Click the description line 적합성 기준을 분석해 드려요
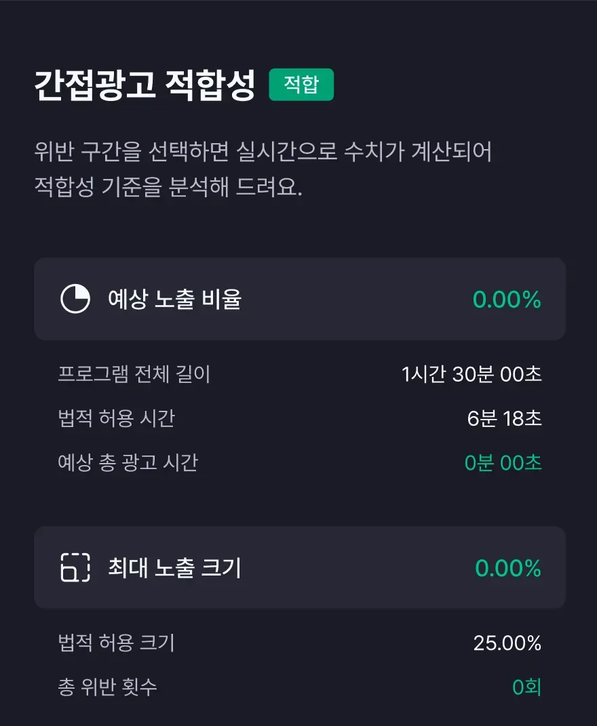Image resolution: width=597 pixels, height=726 pixels. [x=168, y=187]
